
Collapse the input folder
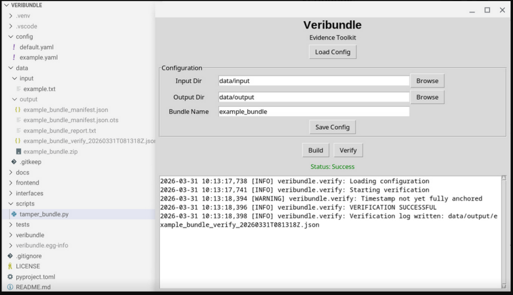coord(14,78)
